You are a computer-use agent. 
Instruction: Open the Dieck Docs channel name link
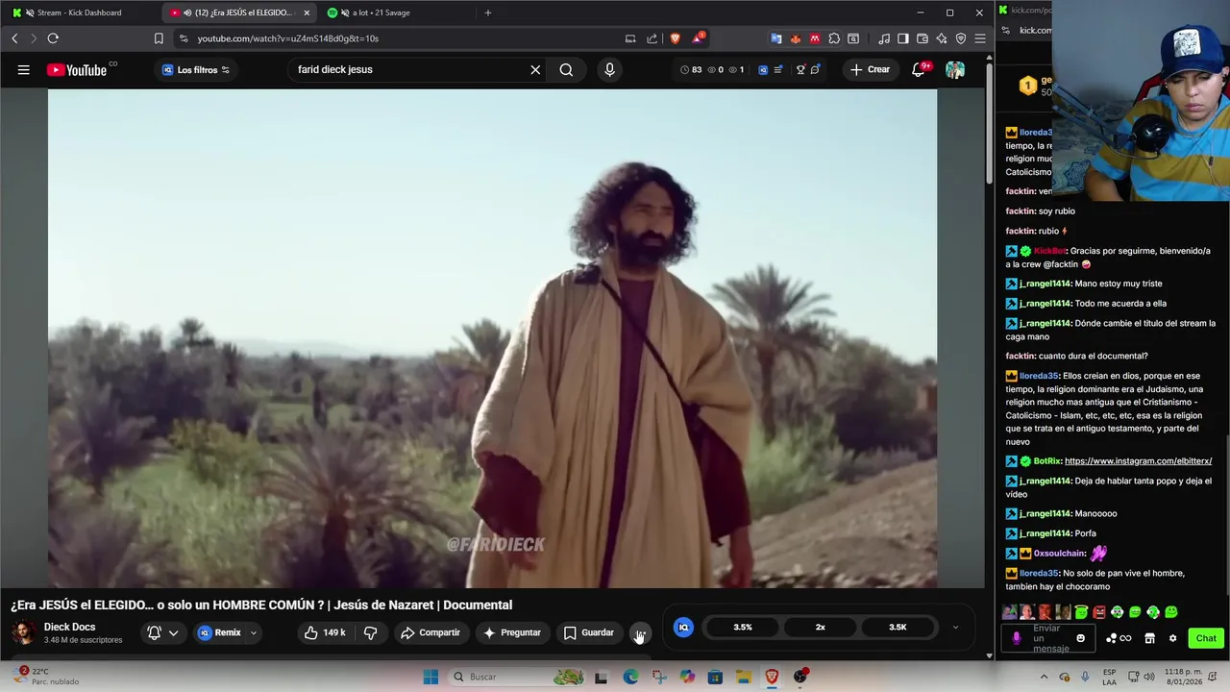69,627
